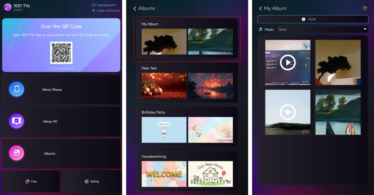Viewport: 374px width, 195px height.
Task: Open the Housewarming WELCOME thumbnail
Action: coord(164,174)
